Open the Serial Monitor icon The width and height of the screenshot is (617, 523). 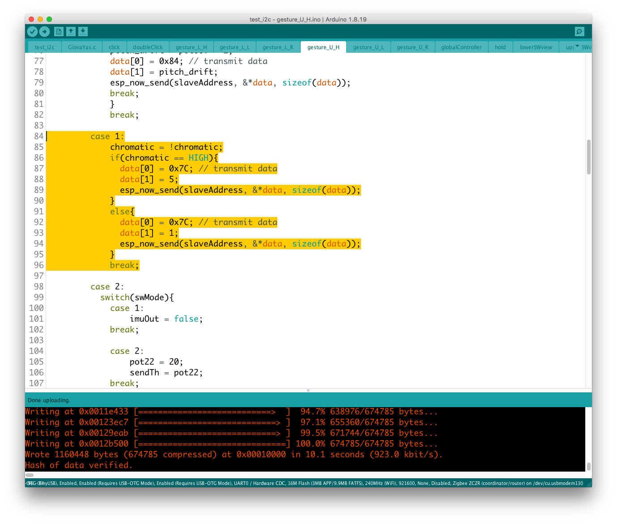(579, 31)
